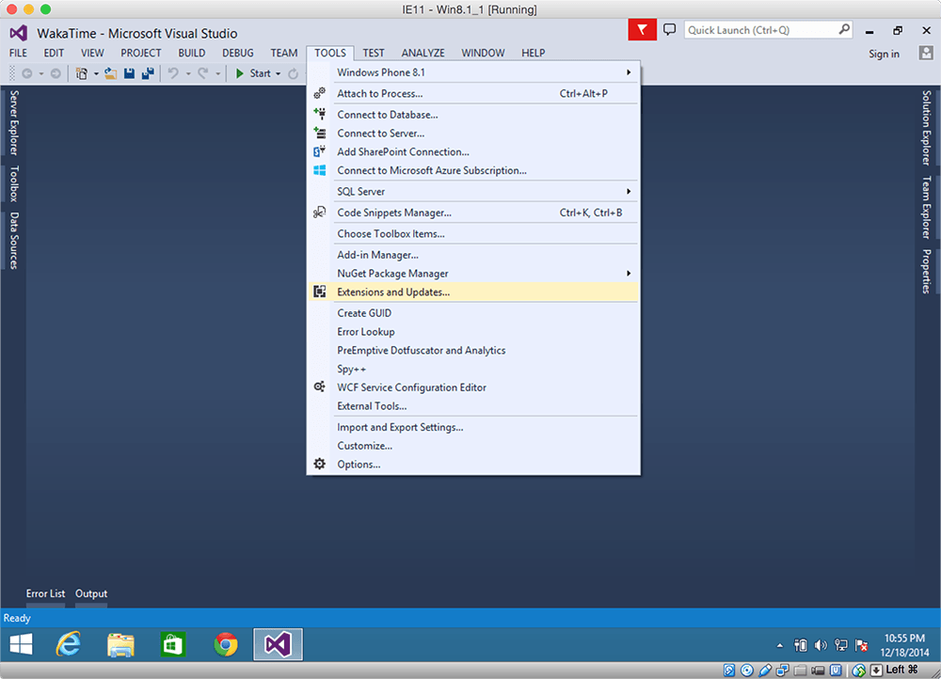Click the Save All toolbar icon
941x679 pixels.
[148, 73]
